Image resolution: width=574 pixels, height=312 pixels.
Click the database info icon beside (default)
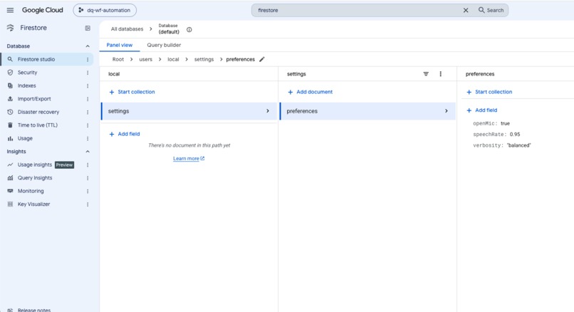(x=189, y=30)
